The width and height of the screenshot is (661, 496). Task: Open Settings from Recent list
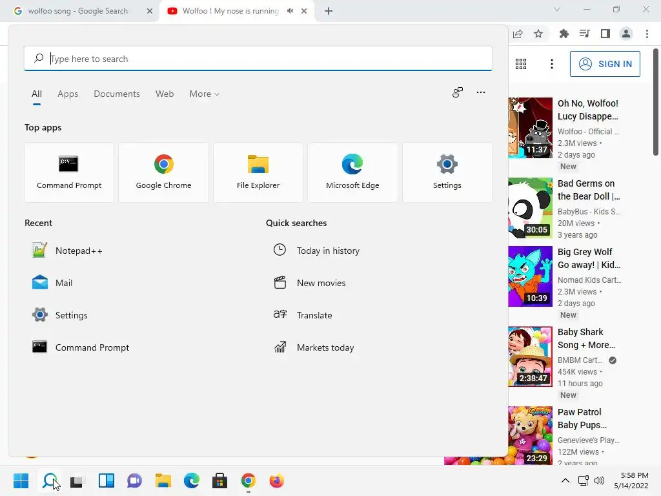pos(60,315)
